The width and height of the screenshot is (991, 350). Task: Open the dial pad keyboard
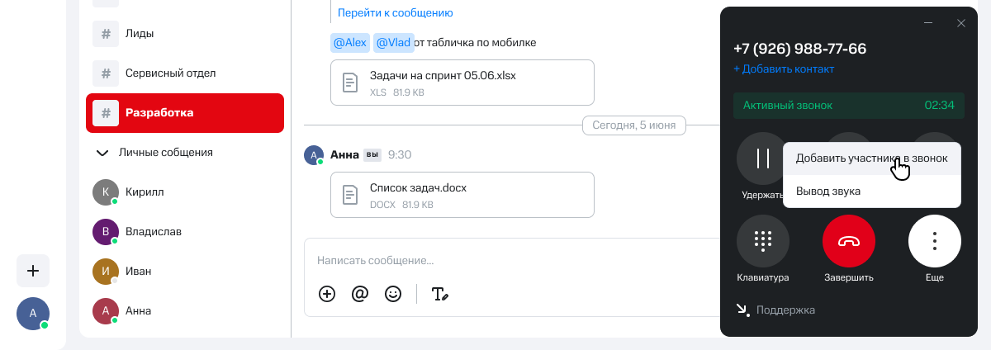pyautogui.click(x=762, y=241)
